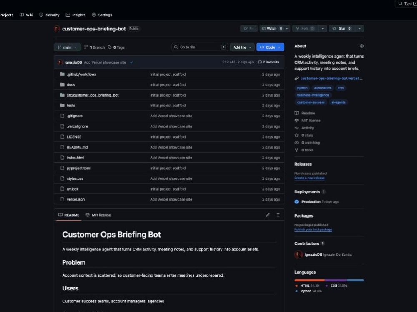Open the main branch dropdown
This screenshot has width=417, height=312.
[67, 47]
